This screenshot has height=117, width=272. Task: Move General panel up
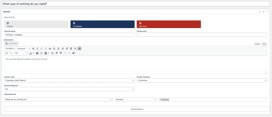pos(260,12)
